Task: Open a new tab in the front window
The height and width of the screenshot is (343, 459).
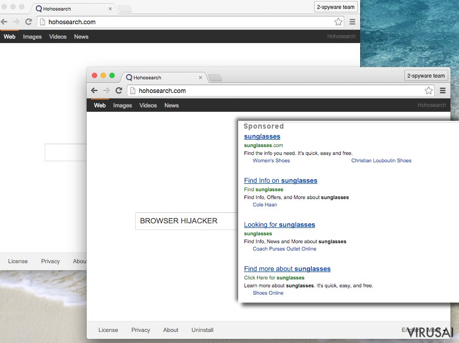Action: coord(215,78)
